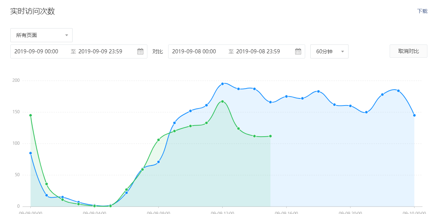
Task: Click the last green data point near 15:00
Action: [270, 136]
